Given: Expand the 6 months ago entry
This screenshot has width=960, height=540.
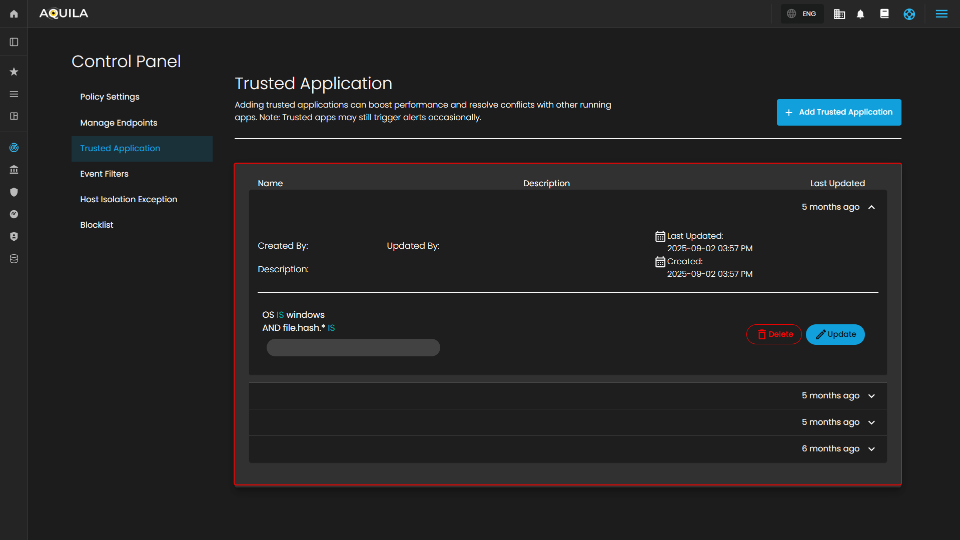Looking at the screenshot, I should click(x=871, y=449).
